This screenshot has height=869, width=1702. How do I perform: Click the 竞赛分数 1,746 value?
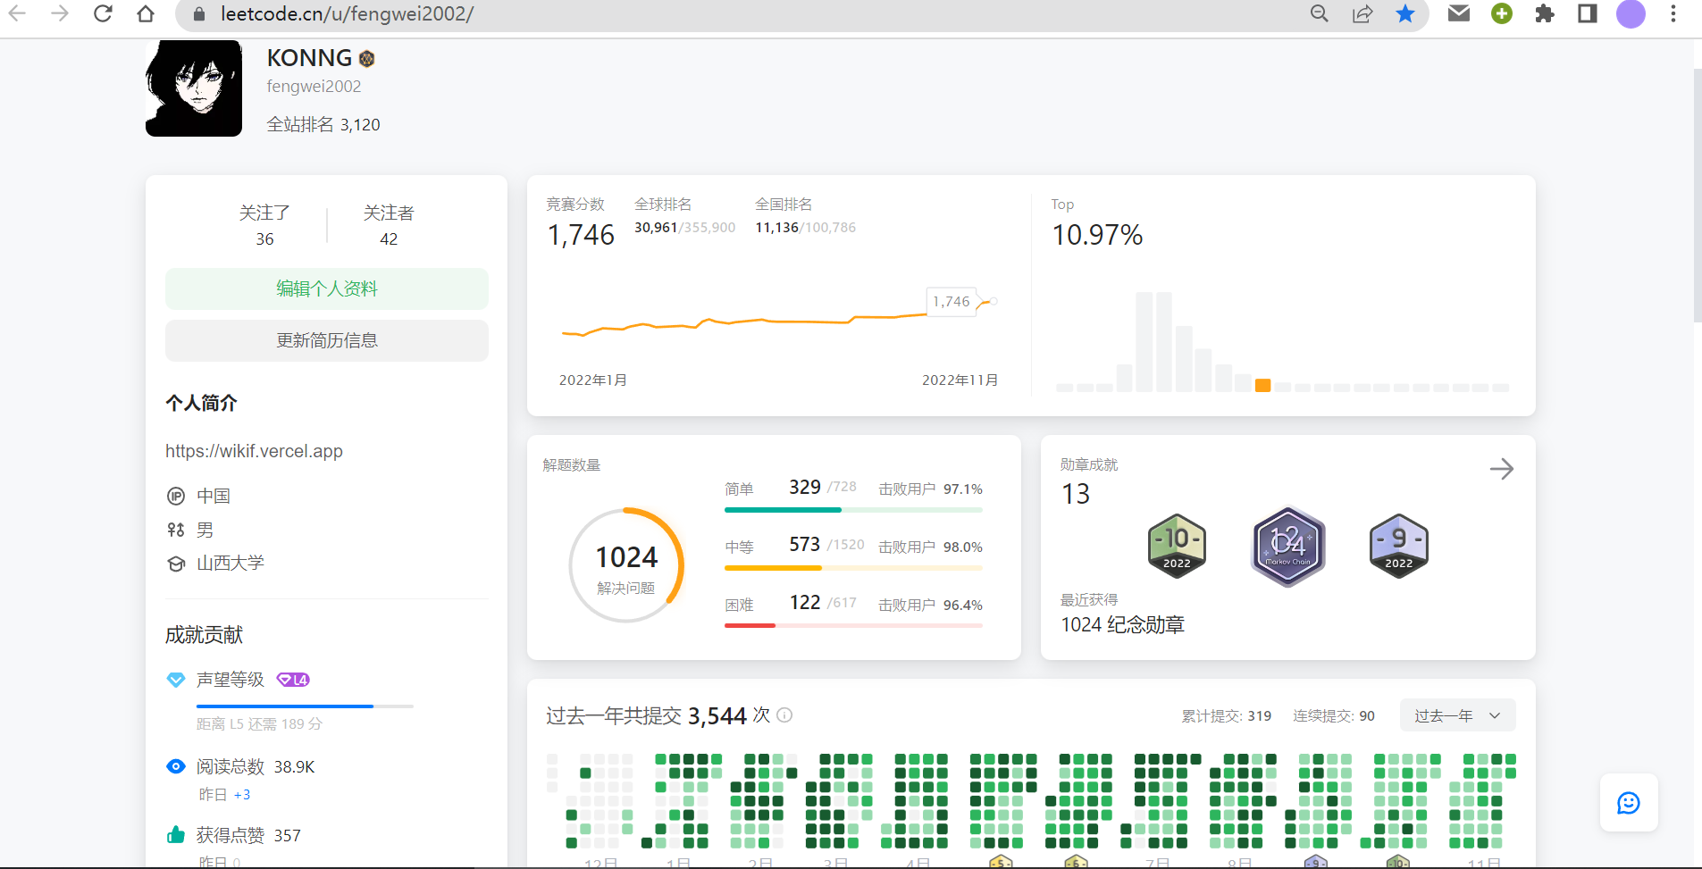(x=581, y=235)
